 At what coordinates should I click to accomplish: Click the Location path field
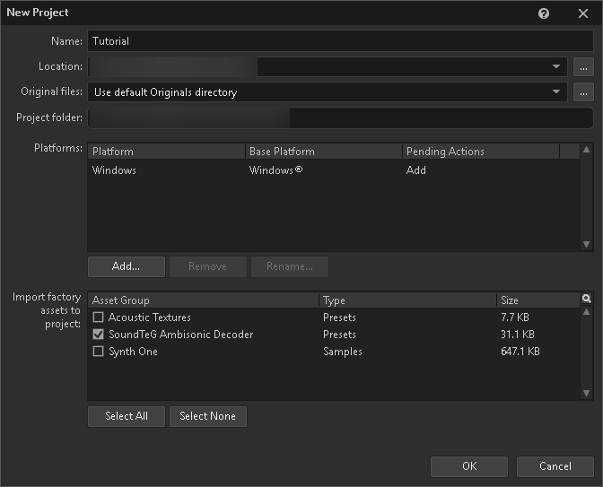click(x=328, y=67)
